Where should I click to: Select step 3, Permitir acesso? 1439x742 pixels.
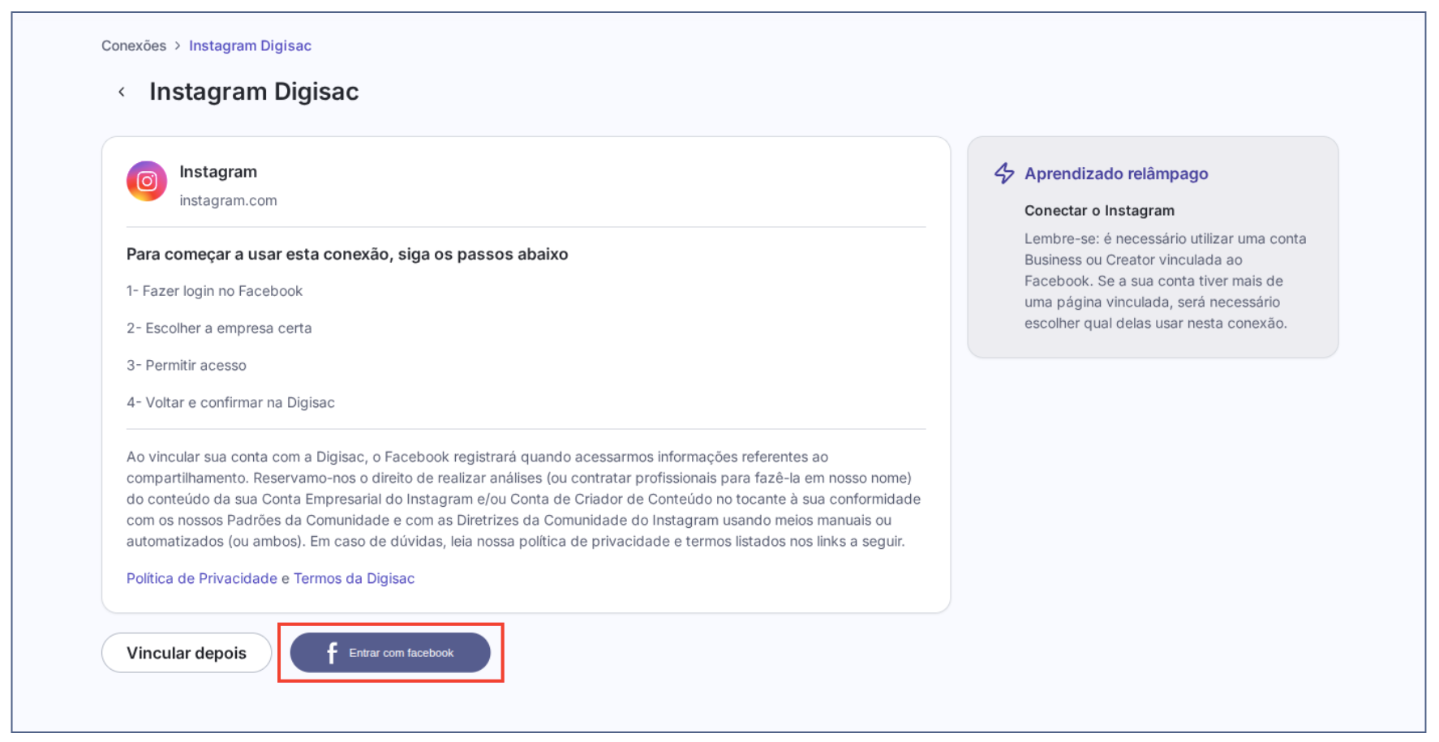tap(187, 366)
